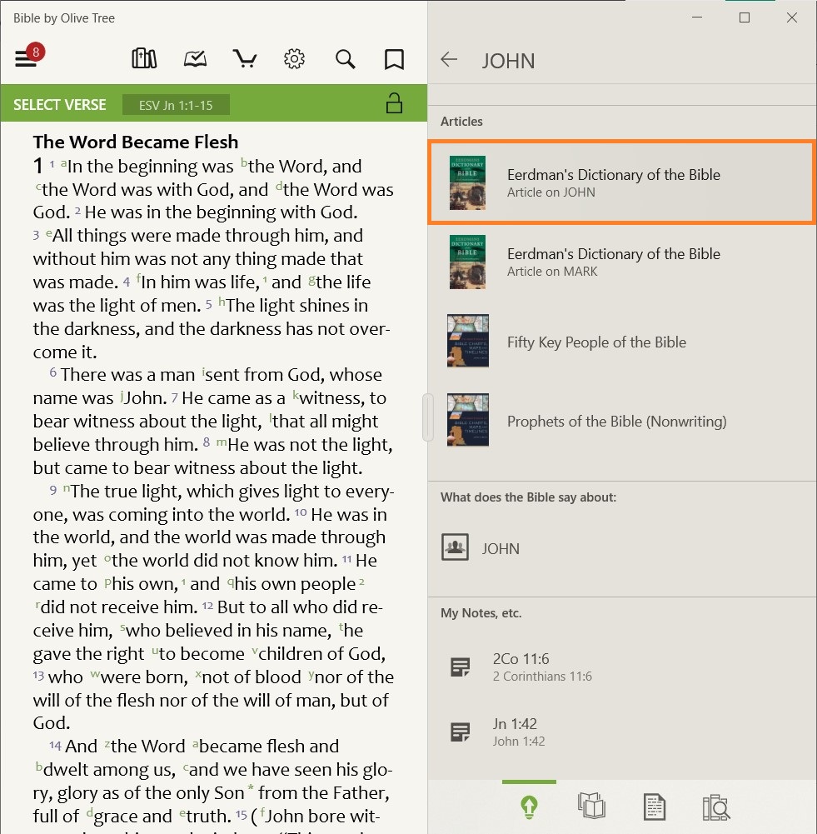This screenshot has height=834, width=817.
Task: Click the ESV Jn 1:1-15 reference button
Action: [176, 105]
